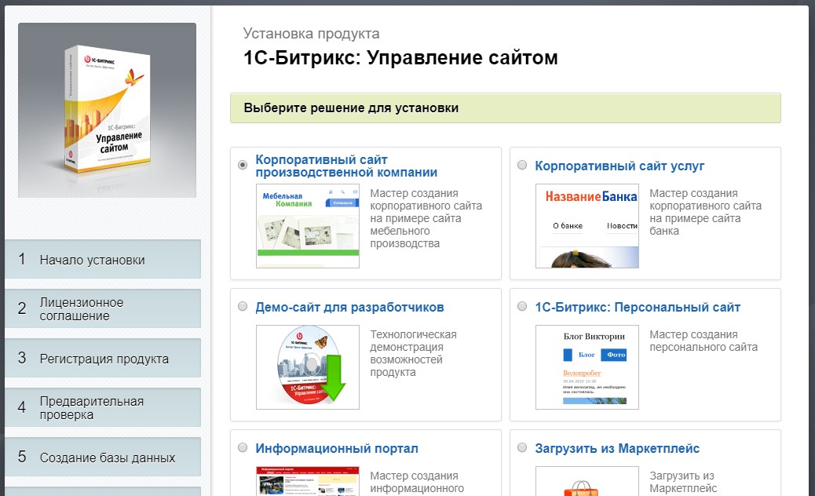
Task: Select the Демо-сайт для разработчиков radio button
Action: point(243,306)
